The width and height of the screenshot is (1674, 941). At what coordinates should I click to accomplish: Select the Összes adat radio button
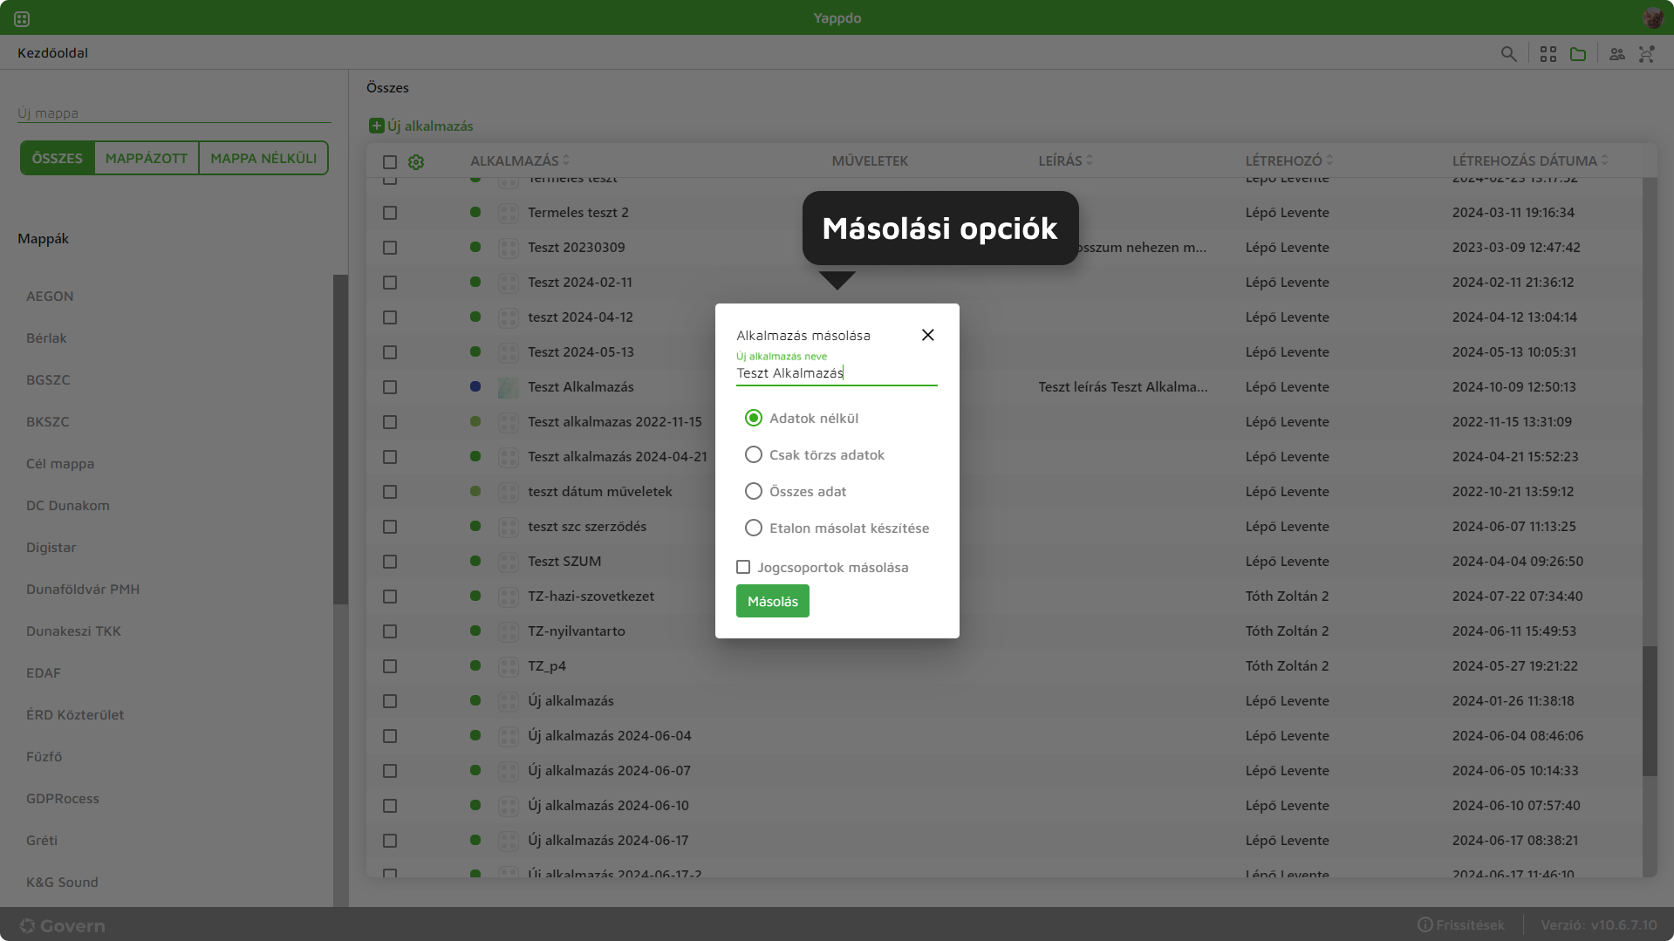(x=754, y=491)
